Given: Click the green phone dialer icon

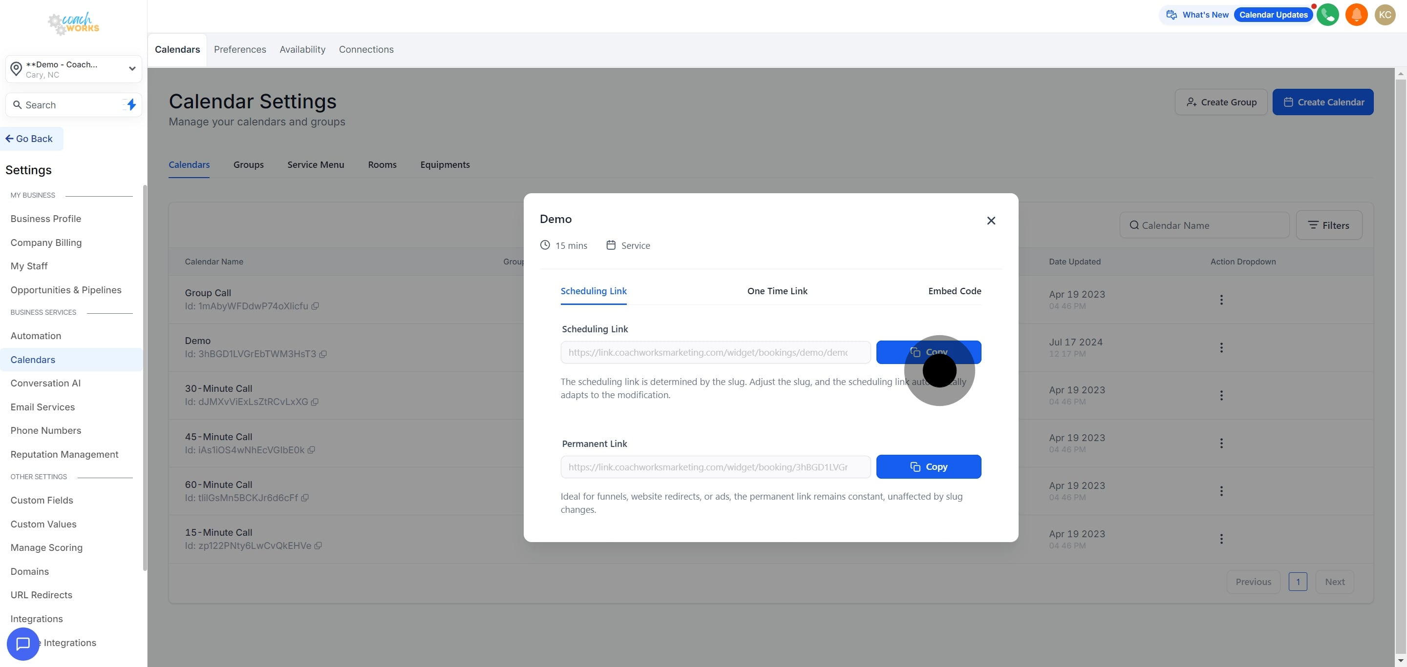Looking at the screenshot, I should [x=1327, y=15].
